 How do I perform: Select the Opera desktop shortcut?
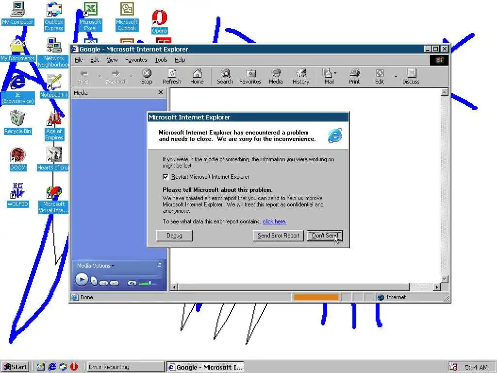click(x=159, y=21)
